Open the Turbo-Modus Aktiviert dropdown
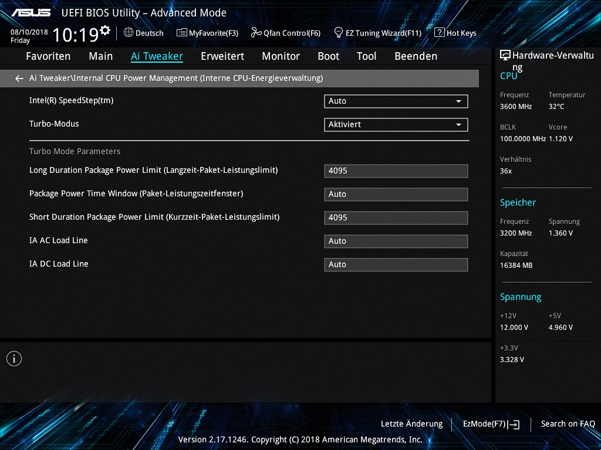Screen dimensions: 601x450 (x=396, y=125)
